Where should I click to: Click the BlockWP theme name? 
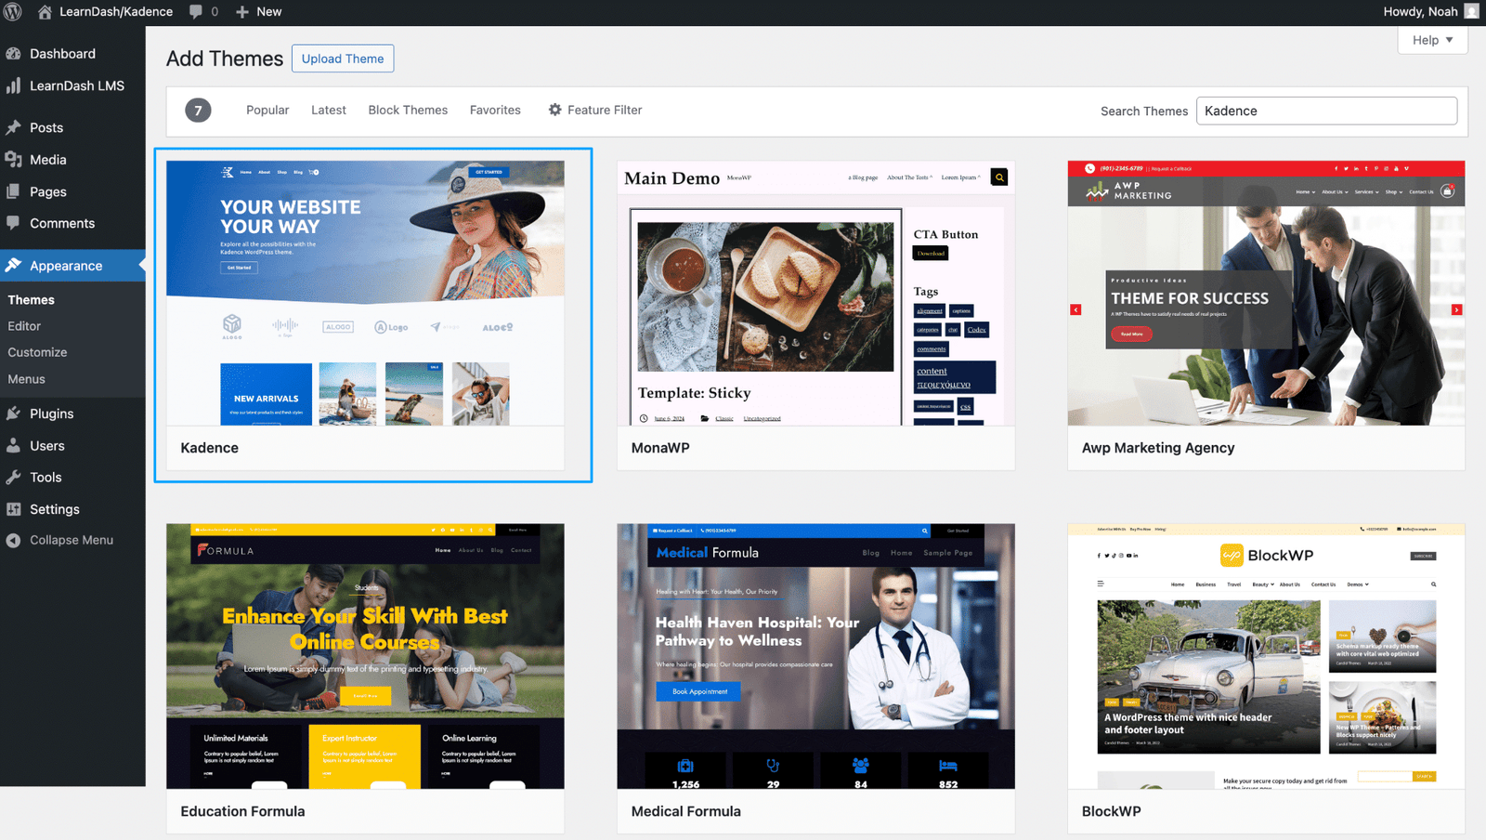click(1112, 811)
